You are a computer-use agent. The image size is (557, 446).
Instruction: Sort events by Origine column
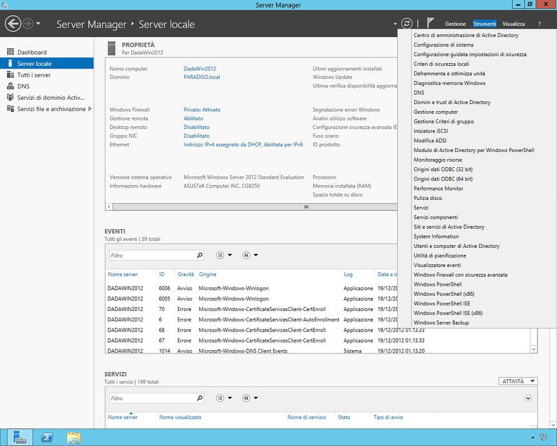207,274
